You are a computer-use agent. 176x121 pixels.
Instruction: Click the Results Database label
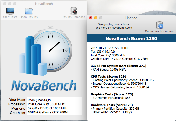pos(73,17)
